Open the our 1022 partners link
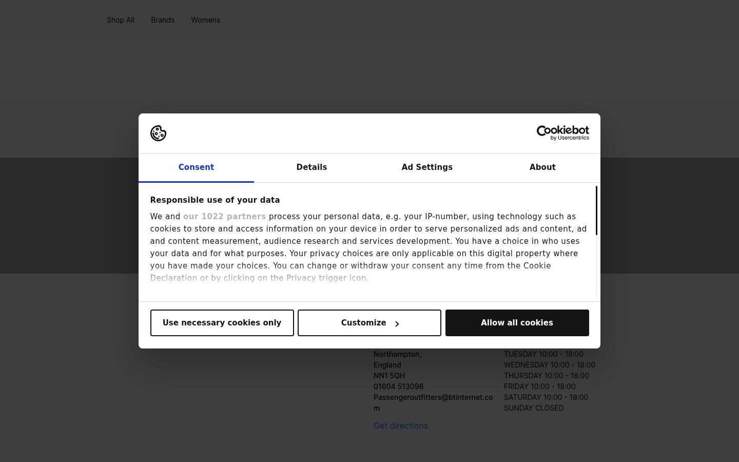This screenshot has height=462, width=739. (224, 217)
